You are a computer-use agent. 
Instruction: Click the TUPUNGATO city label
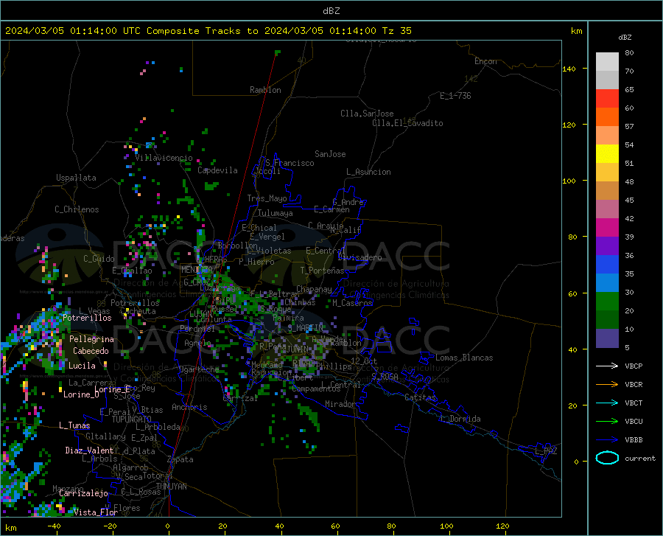click(x=132, y=420)
